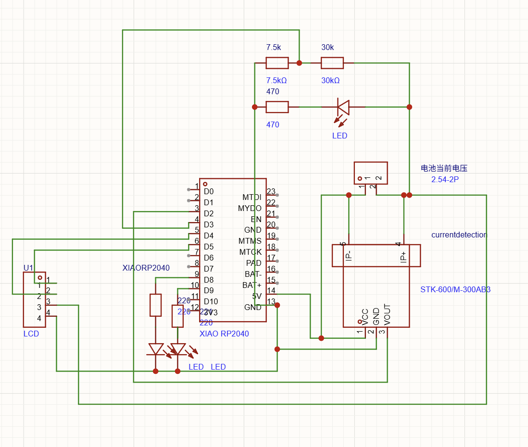Click the 'VOUT' pin label on the sensor
The width and height of the screenshot is (528, 447).
pos(387,315)
